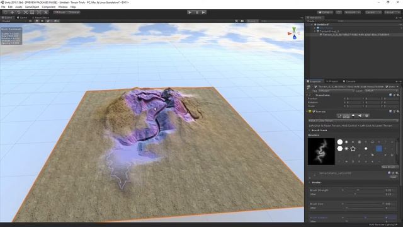The image size is (403, 227).
Task: Open the File menu
Action: coord(3,7)
